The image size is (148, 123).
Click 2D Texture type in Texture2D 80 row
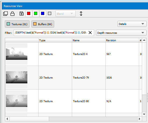point(46,101)
